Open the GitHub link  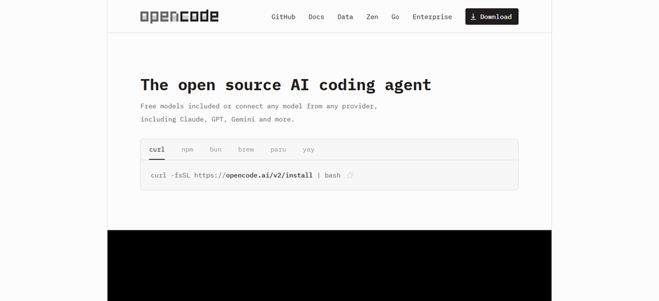pyautogui.click(x=283, y=17)
